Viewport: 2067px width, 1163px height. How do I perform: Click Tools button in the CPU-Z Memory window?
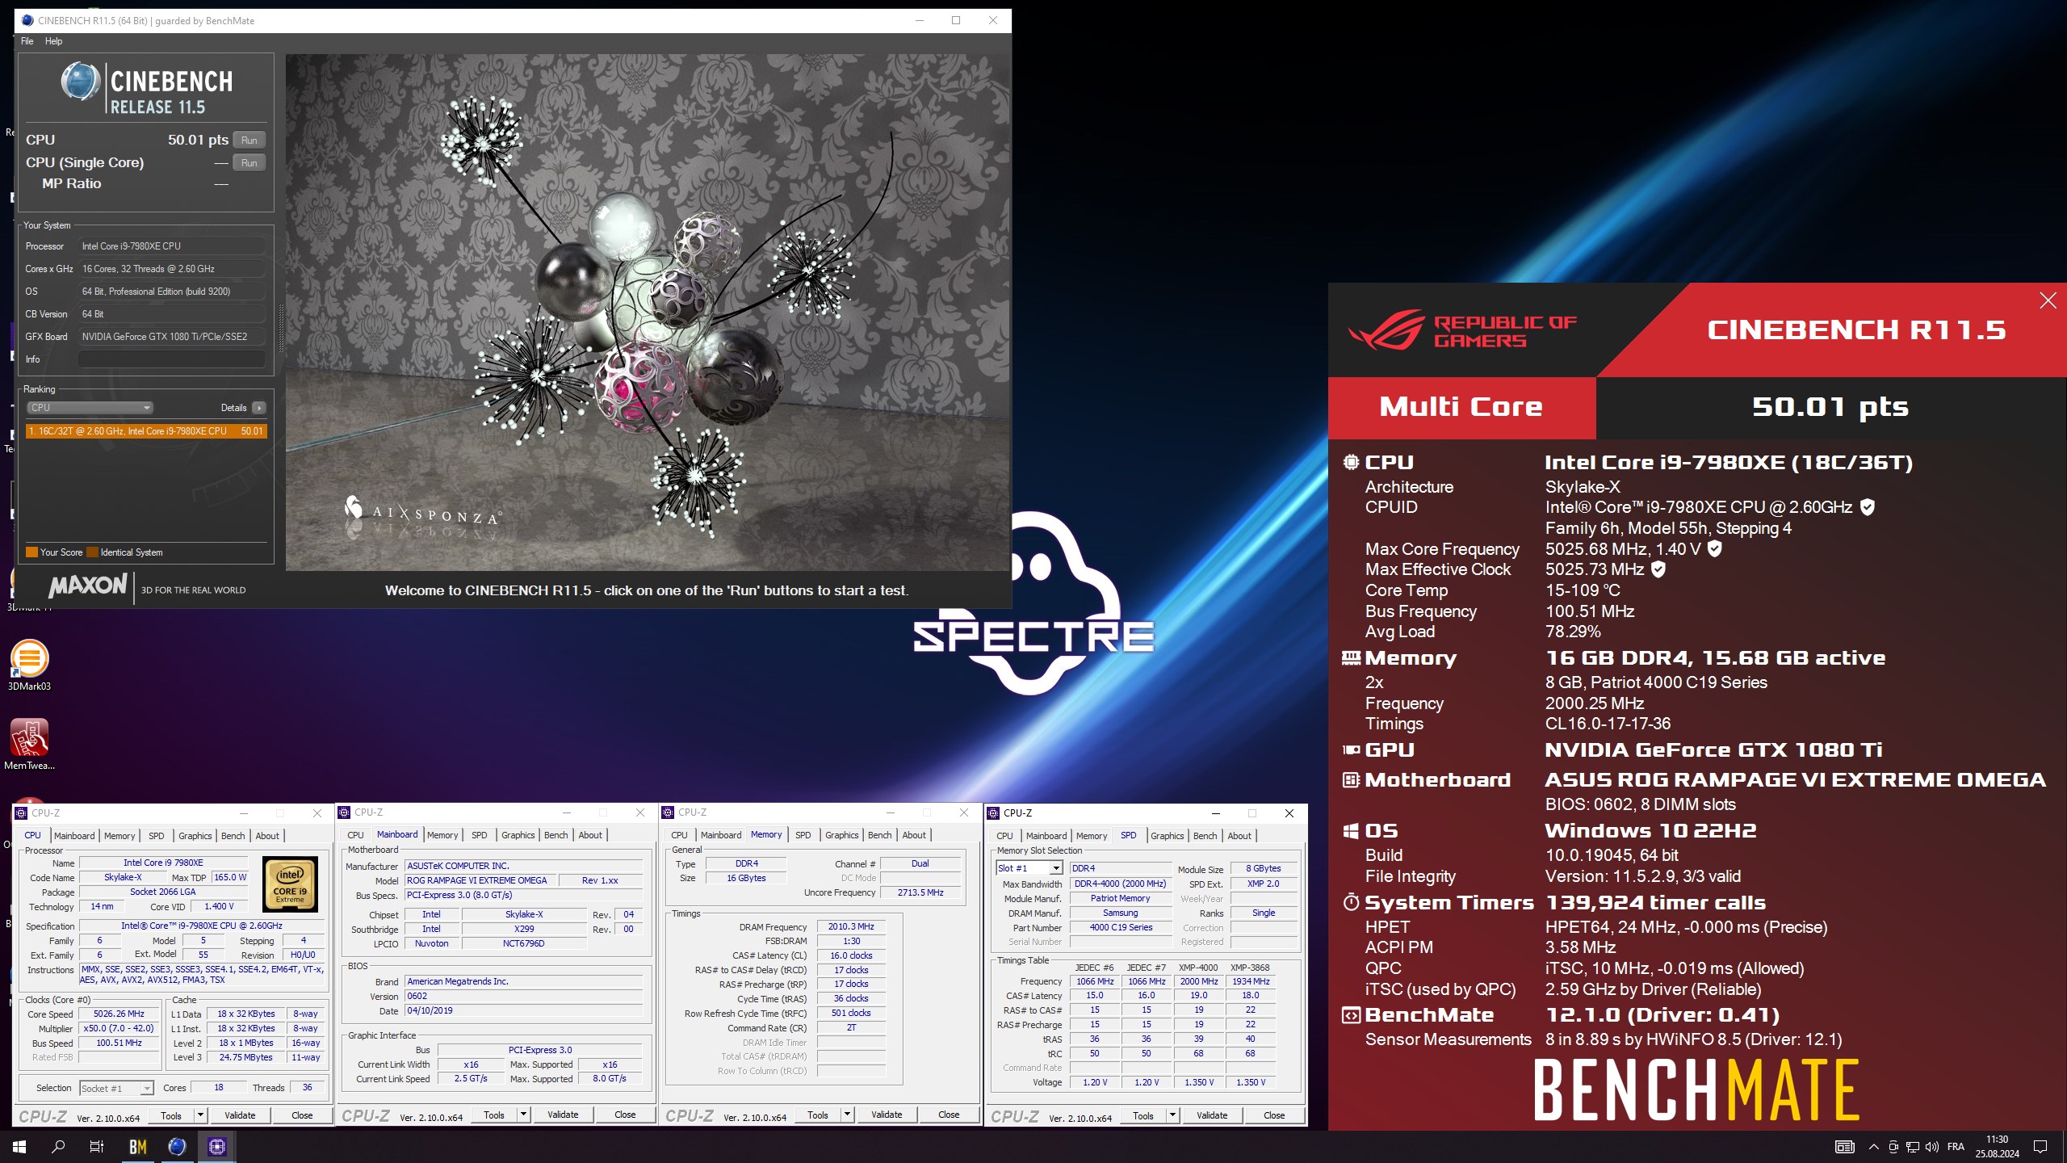tap(817, 1115)
